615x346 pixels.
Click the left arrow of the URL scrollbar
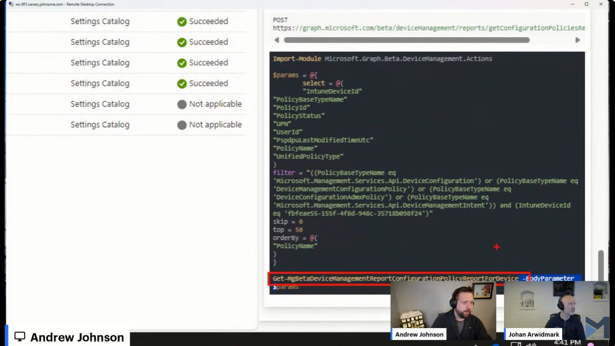click(277, 40)
